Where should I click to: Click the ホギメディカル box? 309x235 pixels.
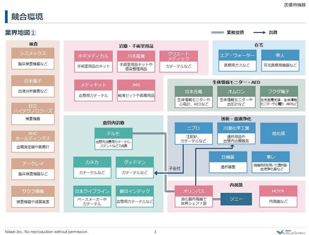(93, 56)
